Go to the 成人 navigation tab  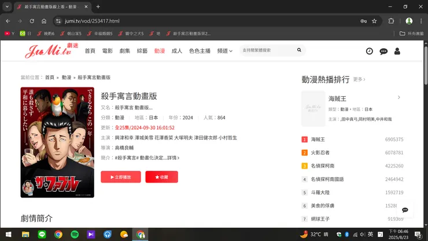tap(177, 51)
